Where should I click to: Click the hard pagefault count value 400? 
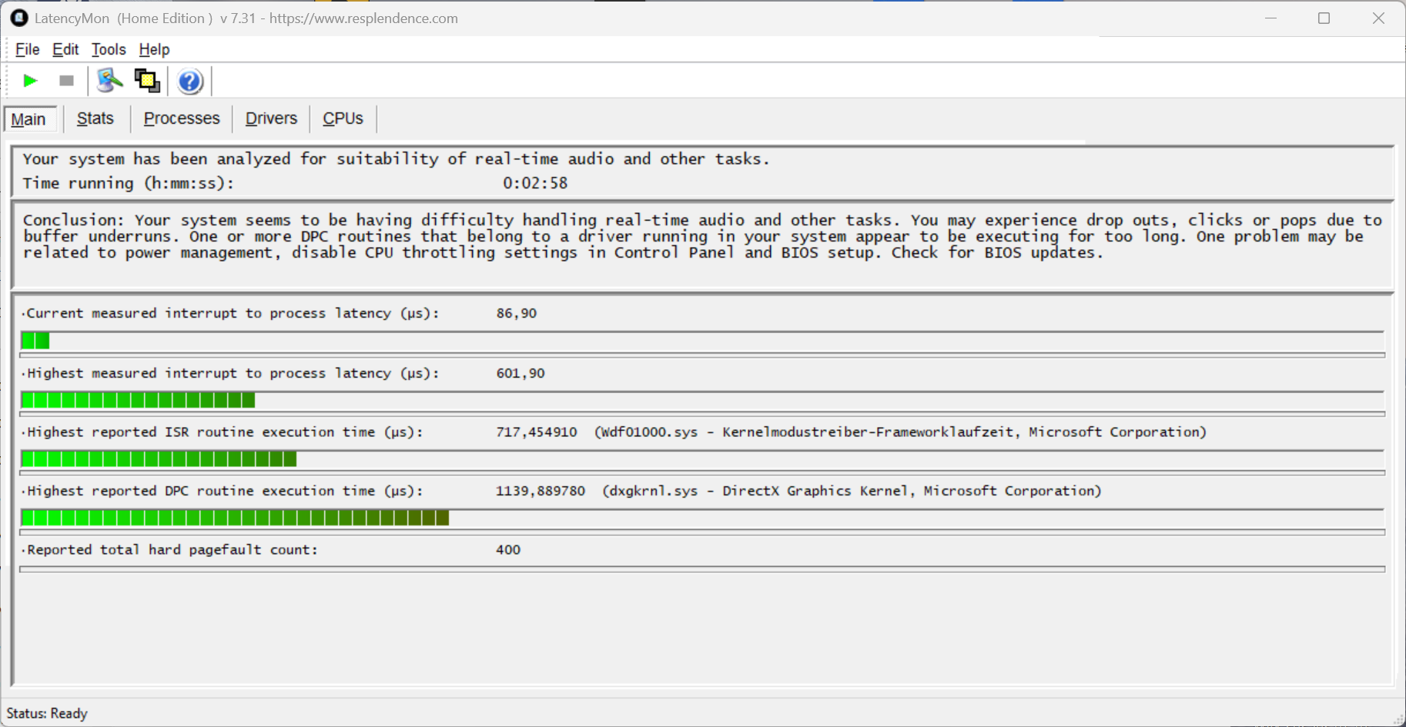click(508, 550)
